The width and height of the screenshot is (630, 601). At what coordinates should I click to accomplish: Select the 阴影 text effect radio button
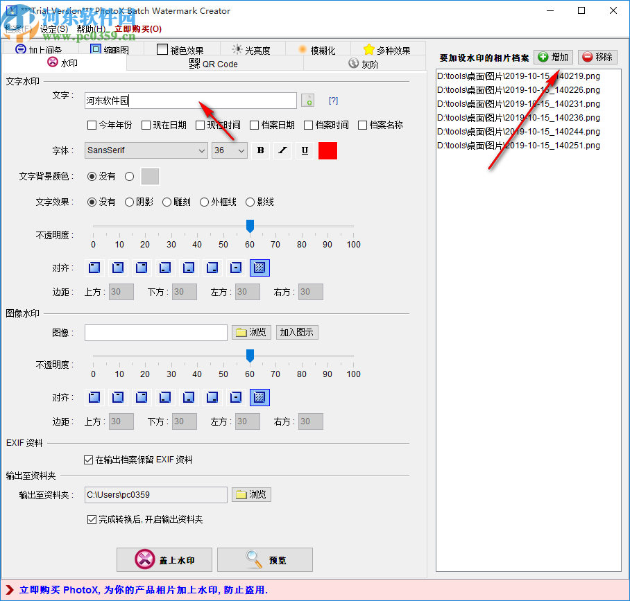point(128,202)
